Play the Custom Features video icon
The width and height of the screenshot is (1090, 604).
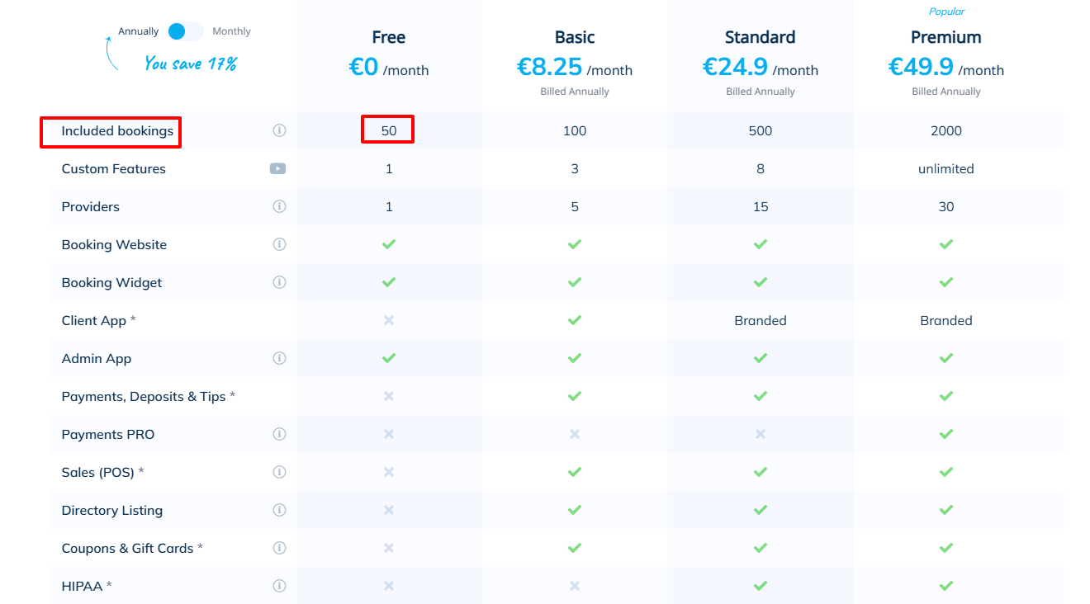coord(277,168)
